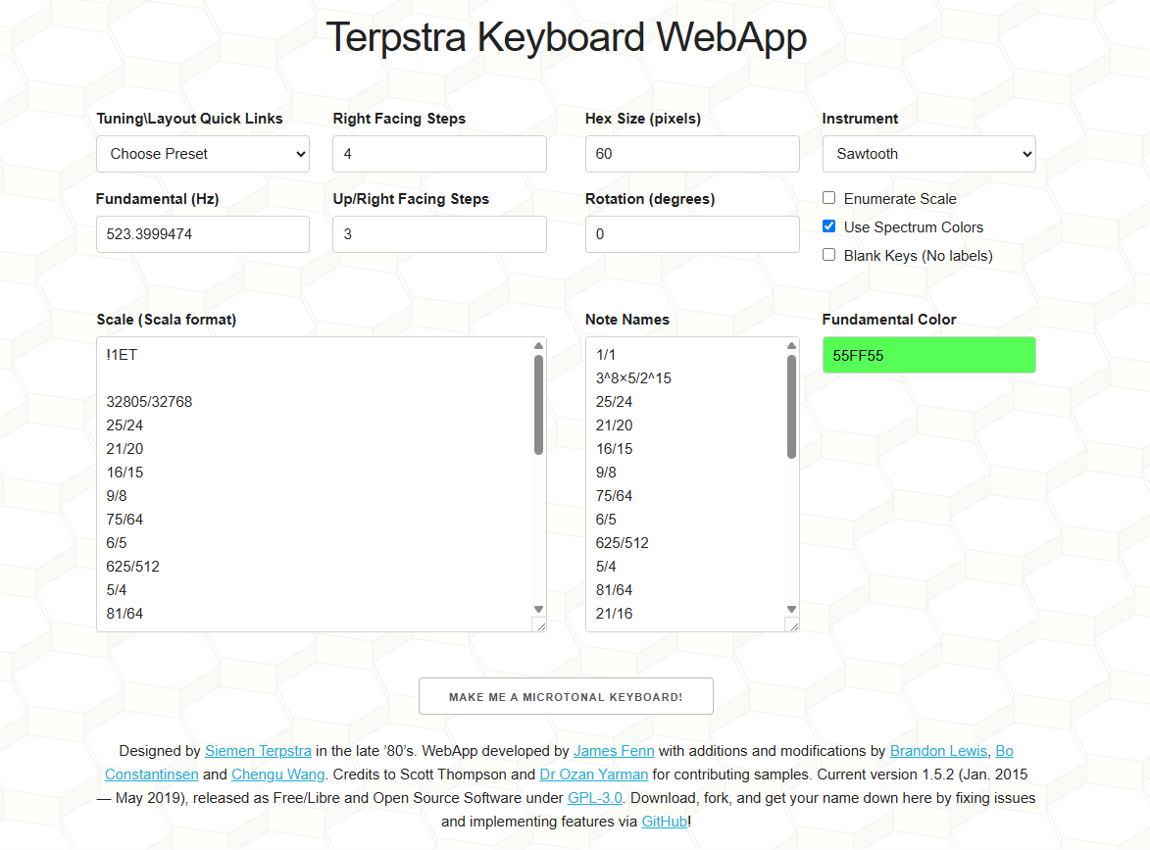Viewport: 1150px width, 850px height.
Task: Click 625/512 in the Scale textarea
Action: pyautogui.click(x=132, y=567)
